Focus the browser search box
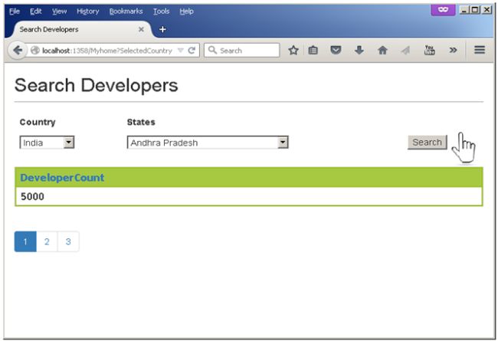This screenshot has height=341, width=498. [241, 51]
